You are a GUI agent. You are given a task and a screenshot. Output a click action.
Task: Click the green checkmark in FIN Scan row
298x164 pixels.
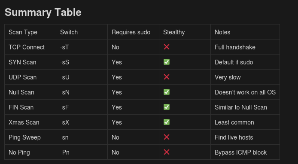[x=167, y=107]
